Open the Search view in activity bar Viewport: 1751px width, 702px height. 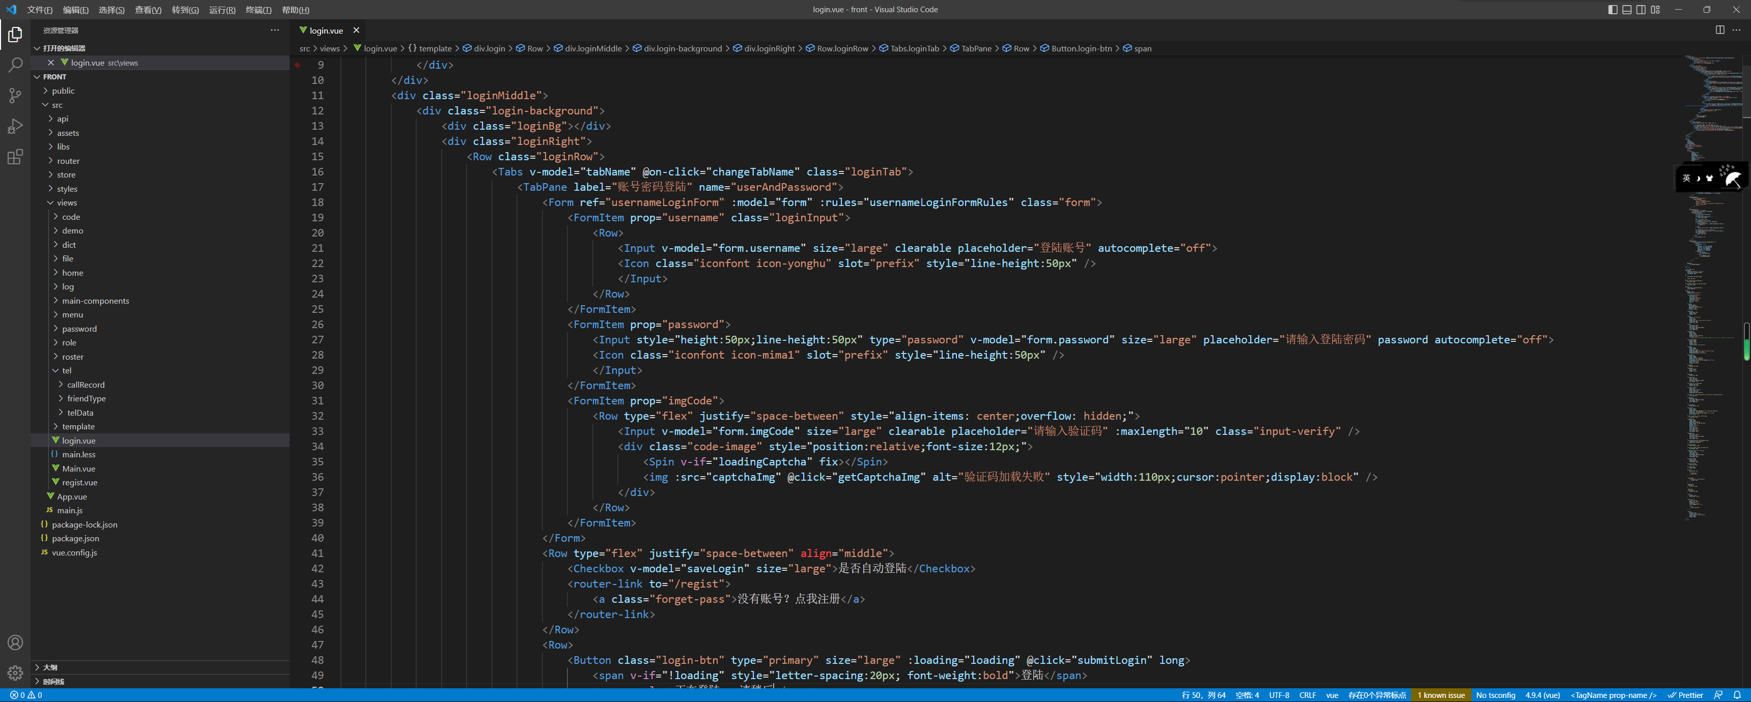[15, 65]
